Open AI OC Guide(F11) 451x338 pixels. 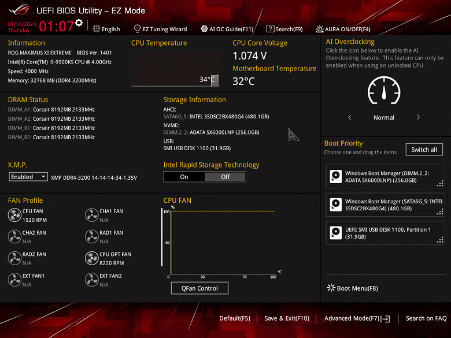point(227,29)
